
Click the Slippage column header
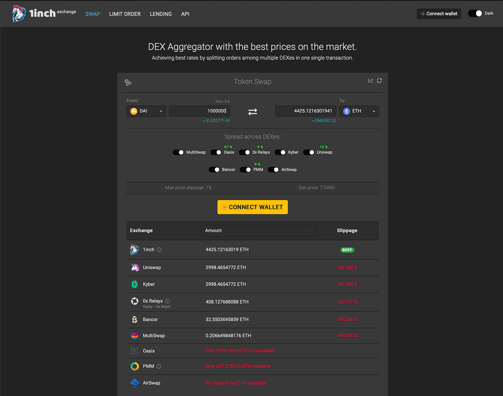[x=347, y=231]
